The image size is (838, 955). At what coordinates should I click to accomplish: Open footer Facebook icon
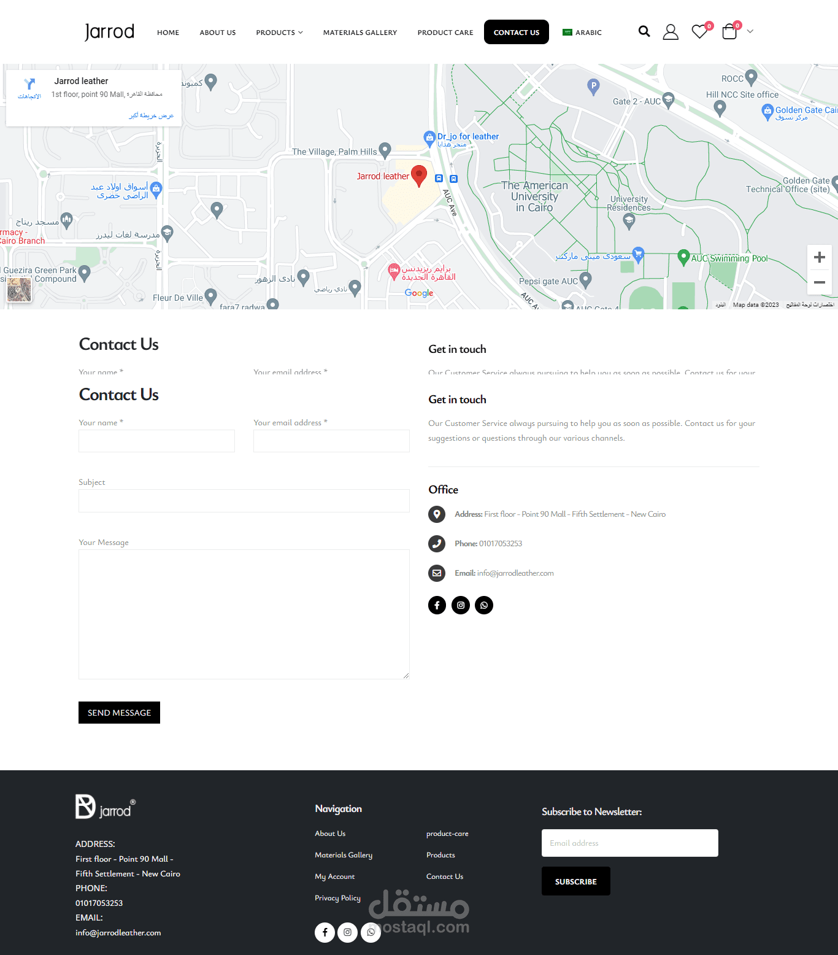325,932
